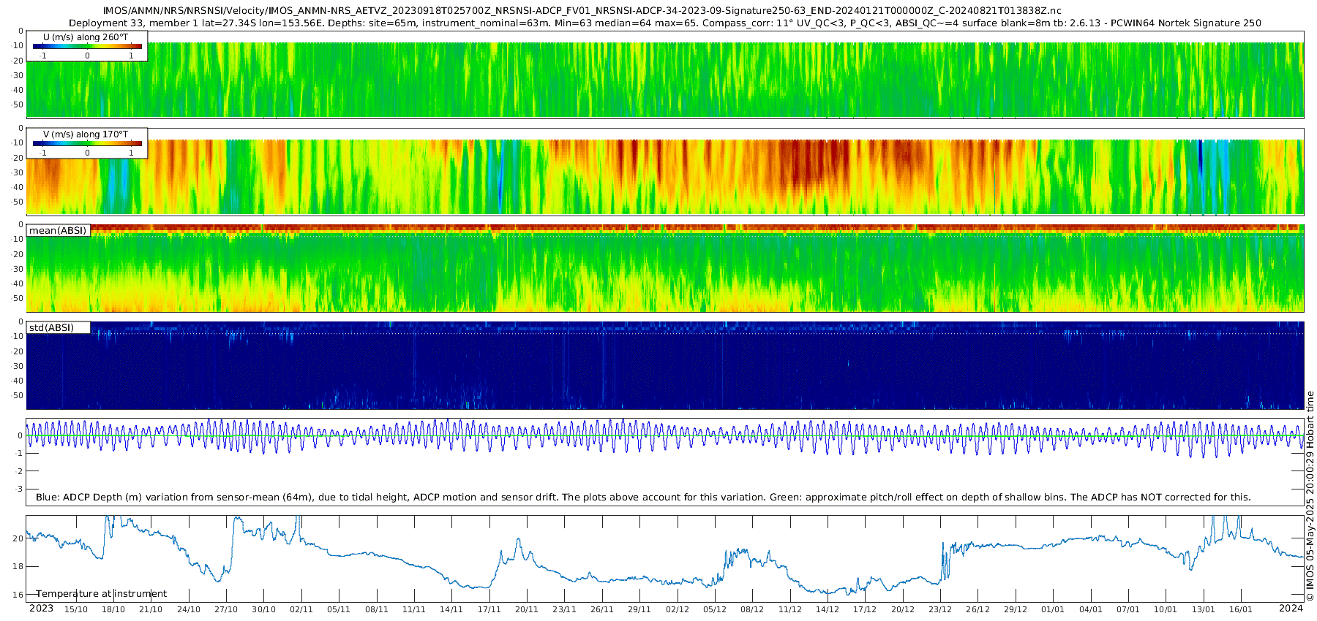
Task: Click the file path title at top
Action: pyautogui.click(x=582, y=10)
